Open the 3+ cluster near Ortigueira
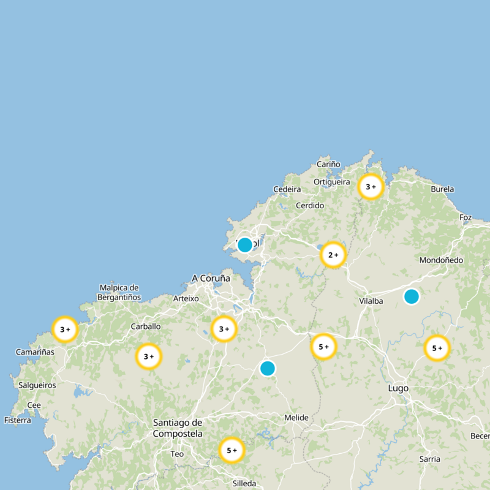This screenshot has height=490, width=490. tap(371, 187)
